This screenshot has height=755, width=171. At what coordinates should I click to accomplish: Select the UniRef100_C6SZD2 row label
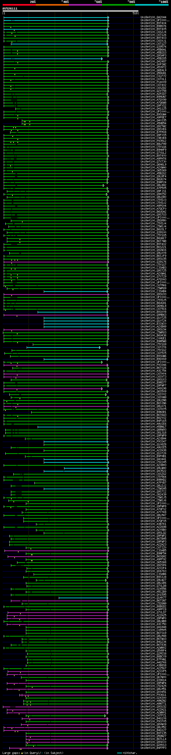153,88
